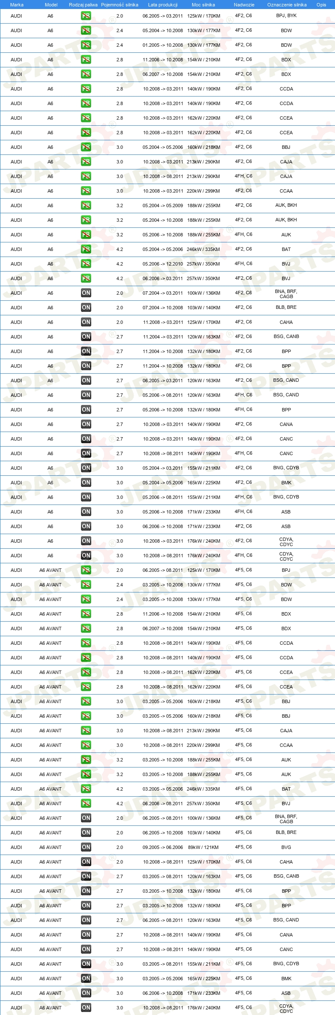
Task: Click petrol icon in A6 CAJA row with 4F2 body
Action: pos(86,162)
